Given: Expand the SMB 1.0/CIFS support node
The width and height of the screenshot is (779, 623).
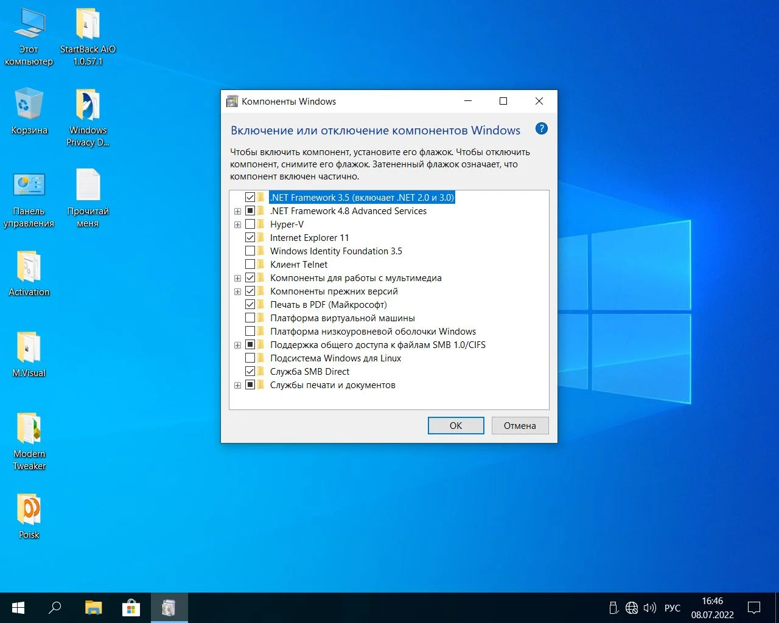Looking at the screenshot, I should 237,346.
